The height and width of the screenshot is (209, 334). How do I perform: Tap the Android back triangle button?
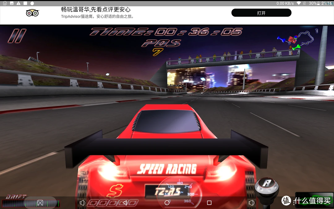(x=125, y=202)
